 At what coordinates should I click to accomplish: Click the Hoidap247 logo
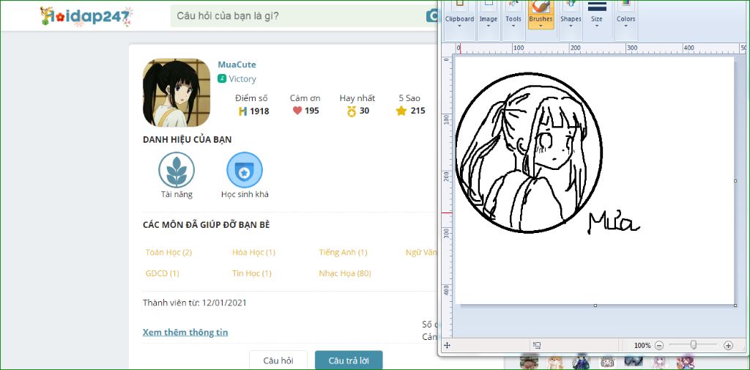pyautogui.click(x=86, y=16)
